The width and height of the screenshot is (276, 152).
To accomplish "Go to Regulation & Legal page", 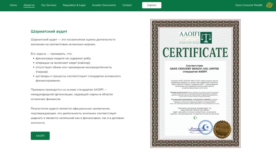I will coord(74,5).
